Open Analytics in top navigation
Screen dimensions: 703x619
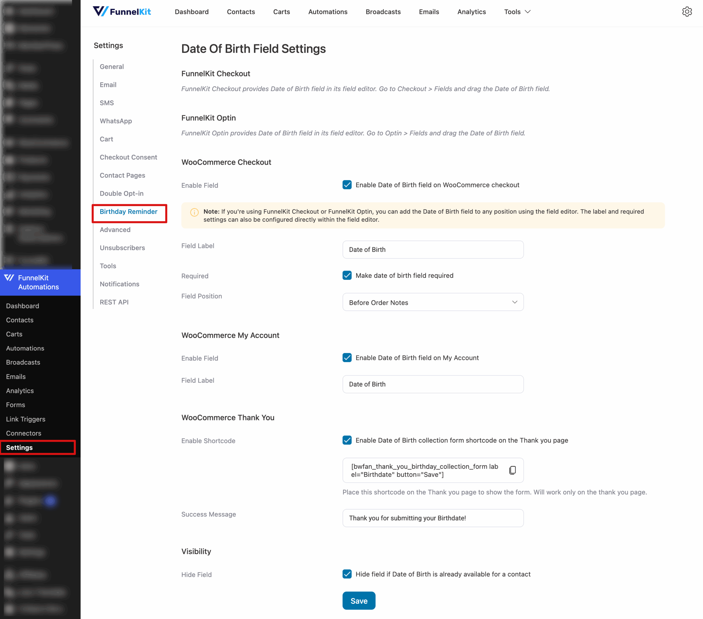[472, 12]
